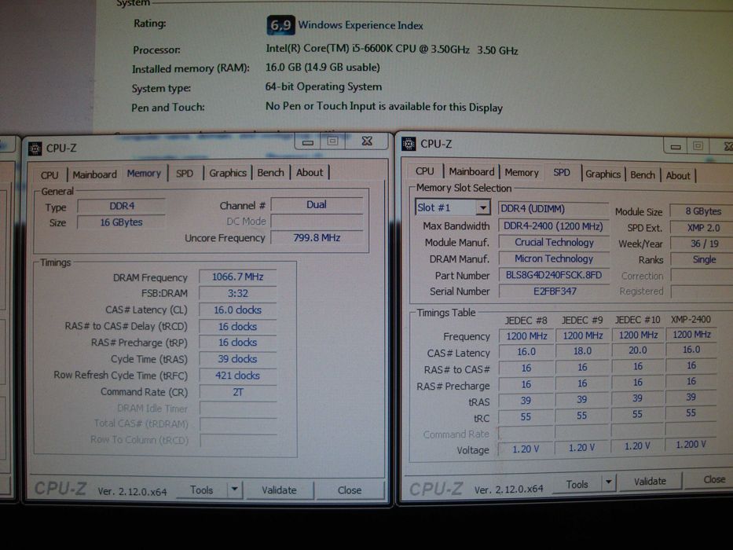Click the disabled maximize button of right CPU-Z window
The width and height of the screenshot is (733, 550).
(x=698, y=146)
